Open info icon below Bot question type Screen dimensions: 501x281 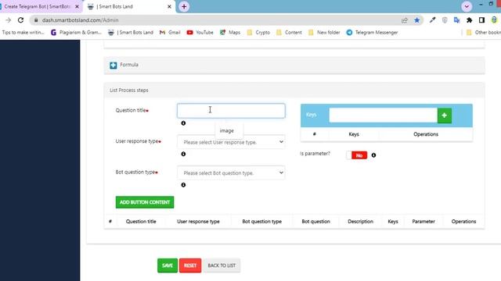click(x=183, y=185)
